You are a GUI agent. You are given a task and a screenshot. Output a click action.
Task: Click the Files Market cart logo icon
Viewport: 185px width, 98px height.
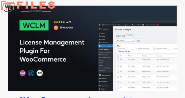[8, 7]
